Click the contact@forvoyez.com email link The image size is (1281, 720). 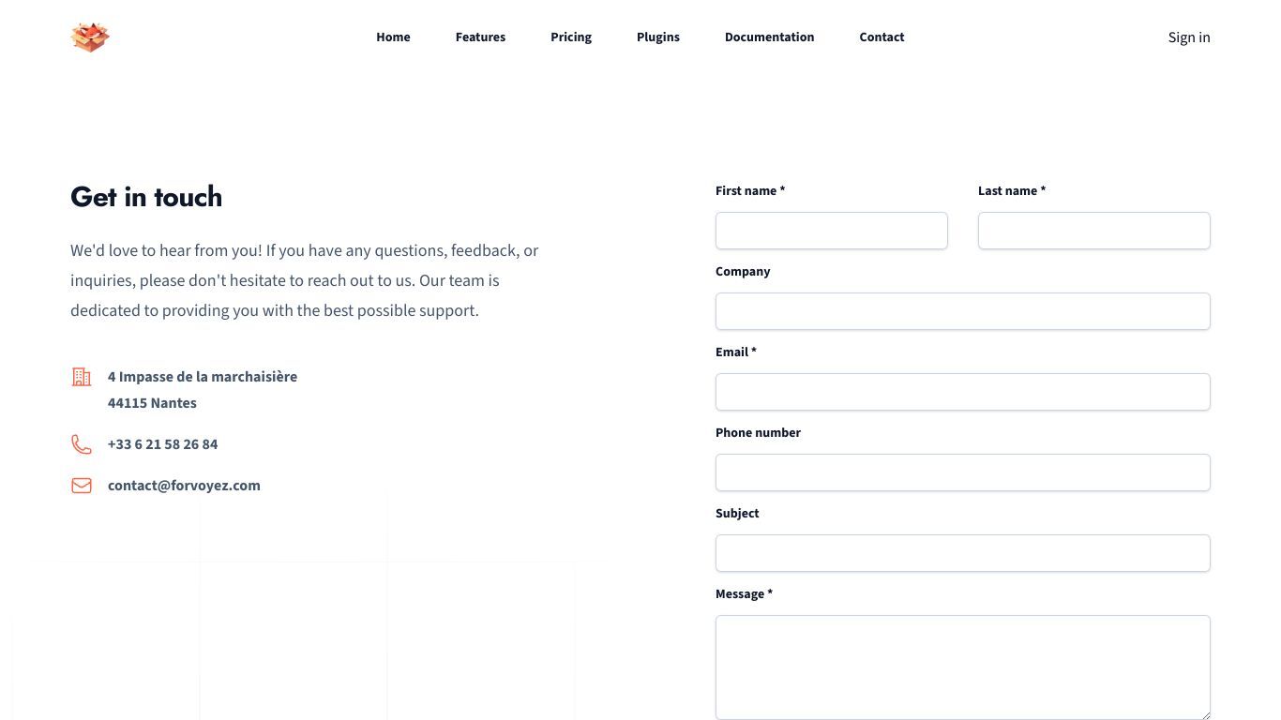point(184,486)
